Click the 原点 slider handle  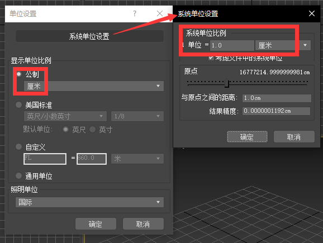click(x=227, y=83)
